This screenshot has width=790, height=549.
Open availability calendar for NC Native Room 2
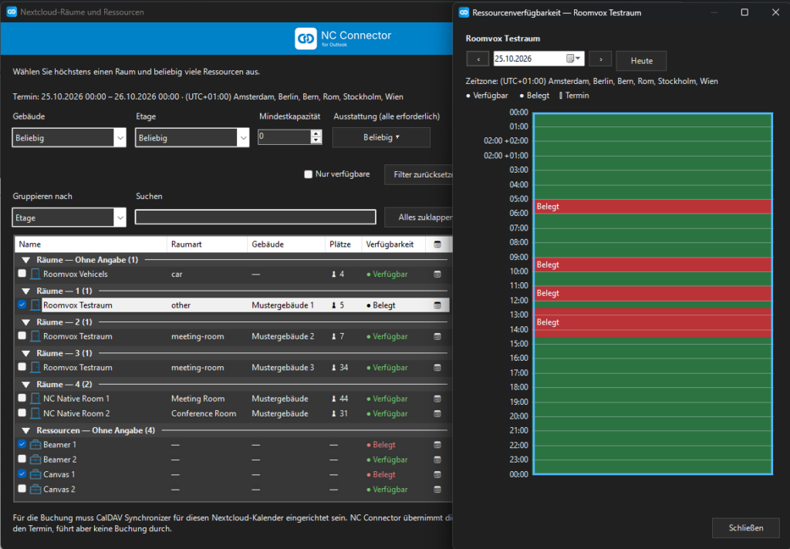(437, 413)
